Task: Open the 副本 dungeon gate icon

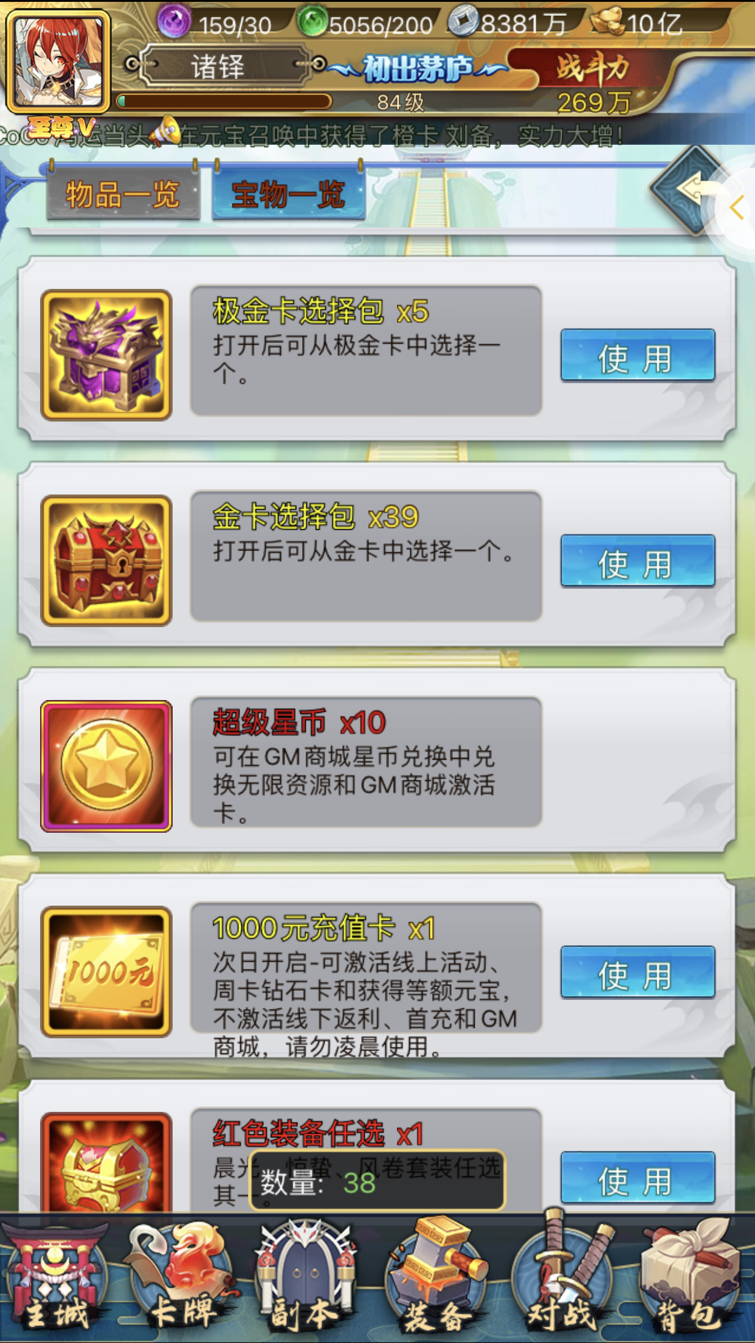Action: 307,1277
